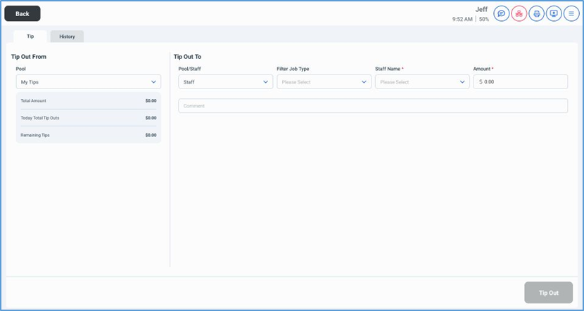Open the chat messages icon
Viewport: 584px width, 311px height.
[502, 13]
